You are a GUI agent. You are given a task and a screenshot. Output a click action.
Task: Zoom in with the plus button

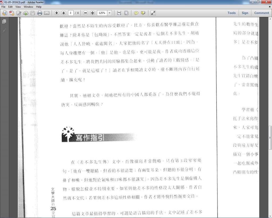(92, 13)
